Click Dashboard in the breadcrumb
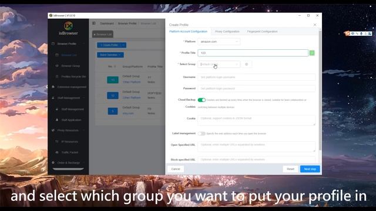Image resolution: width=376 pixels, height=211 pixels. coord(107,23)
